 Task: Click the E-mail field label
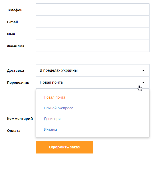[x=13, y=22]
